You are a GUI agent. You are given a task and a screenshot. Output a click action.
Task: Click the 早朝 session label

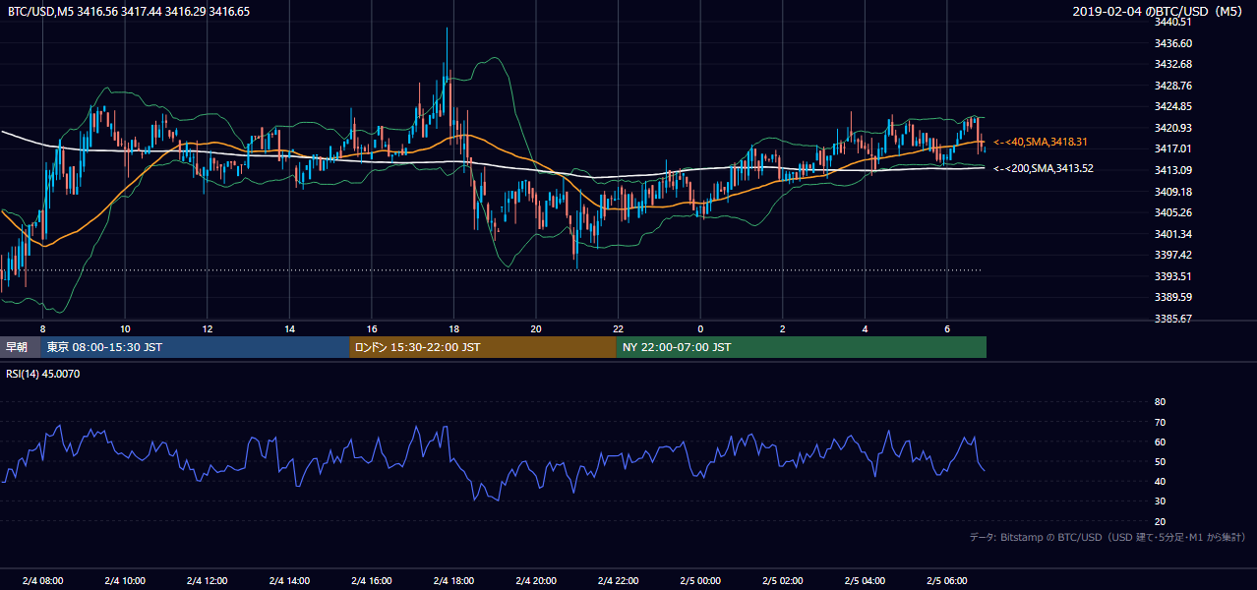pyautogui.click(x=18, y=347)
